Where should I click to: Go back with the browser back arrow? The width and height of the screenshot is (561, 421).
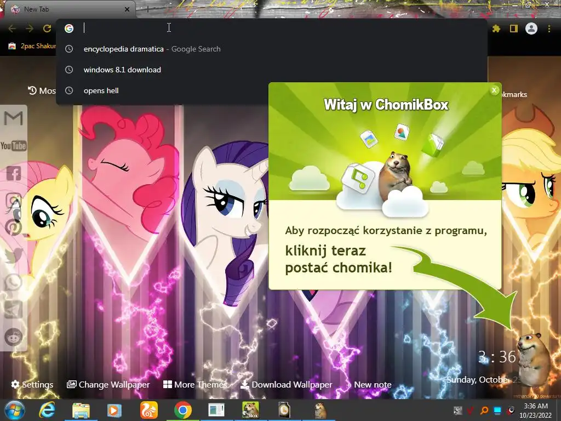point(12,29)
